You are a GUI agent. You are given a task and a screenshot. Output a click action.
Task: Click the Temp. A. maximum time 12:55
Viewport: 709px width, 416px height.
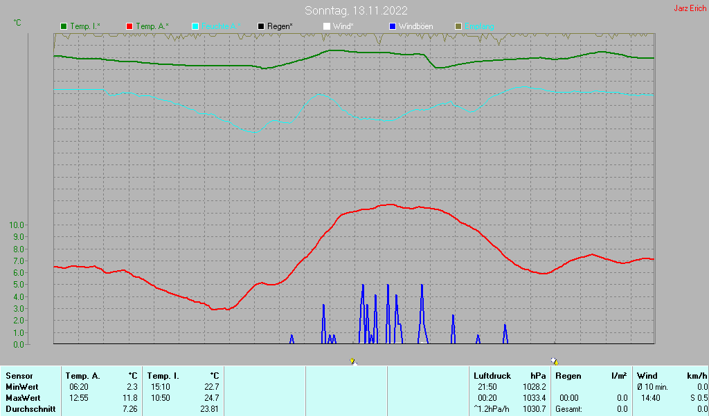pyautogui.click(x=79, y=398)
